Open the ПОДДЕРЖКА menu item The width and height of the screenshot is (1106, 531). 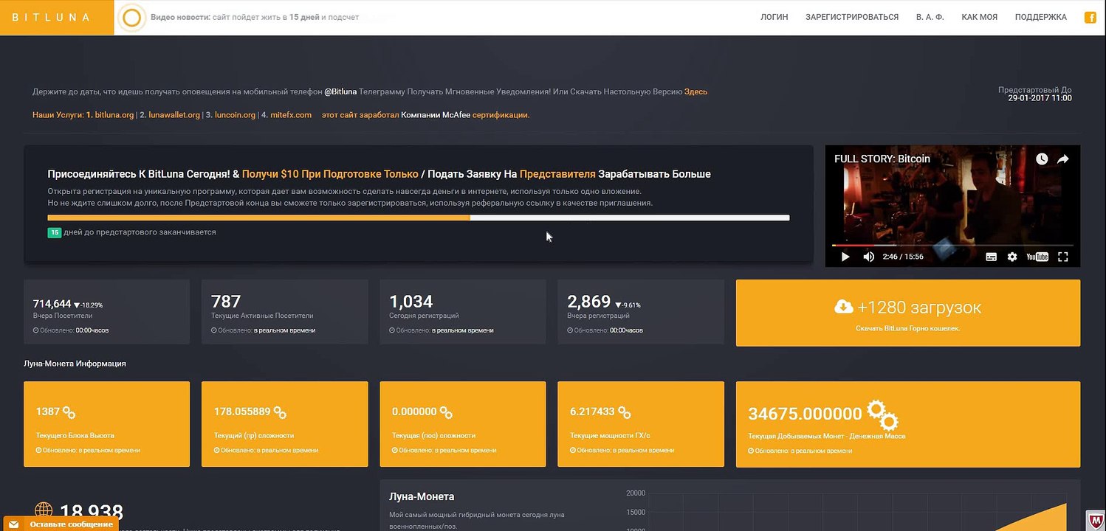tap(1041, 17)
